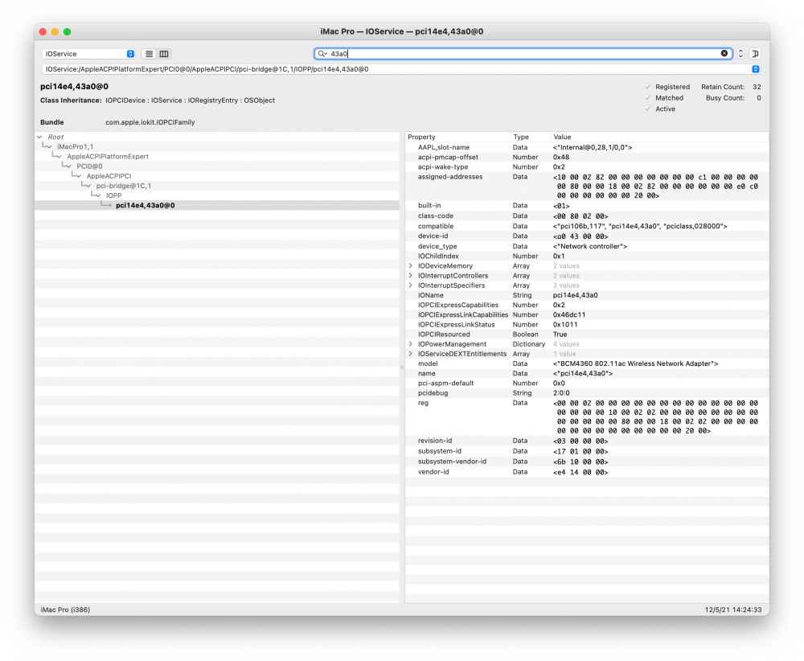Select the device-id property row

click(587, 236)
